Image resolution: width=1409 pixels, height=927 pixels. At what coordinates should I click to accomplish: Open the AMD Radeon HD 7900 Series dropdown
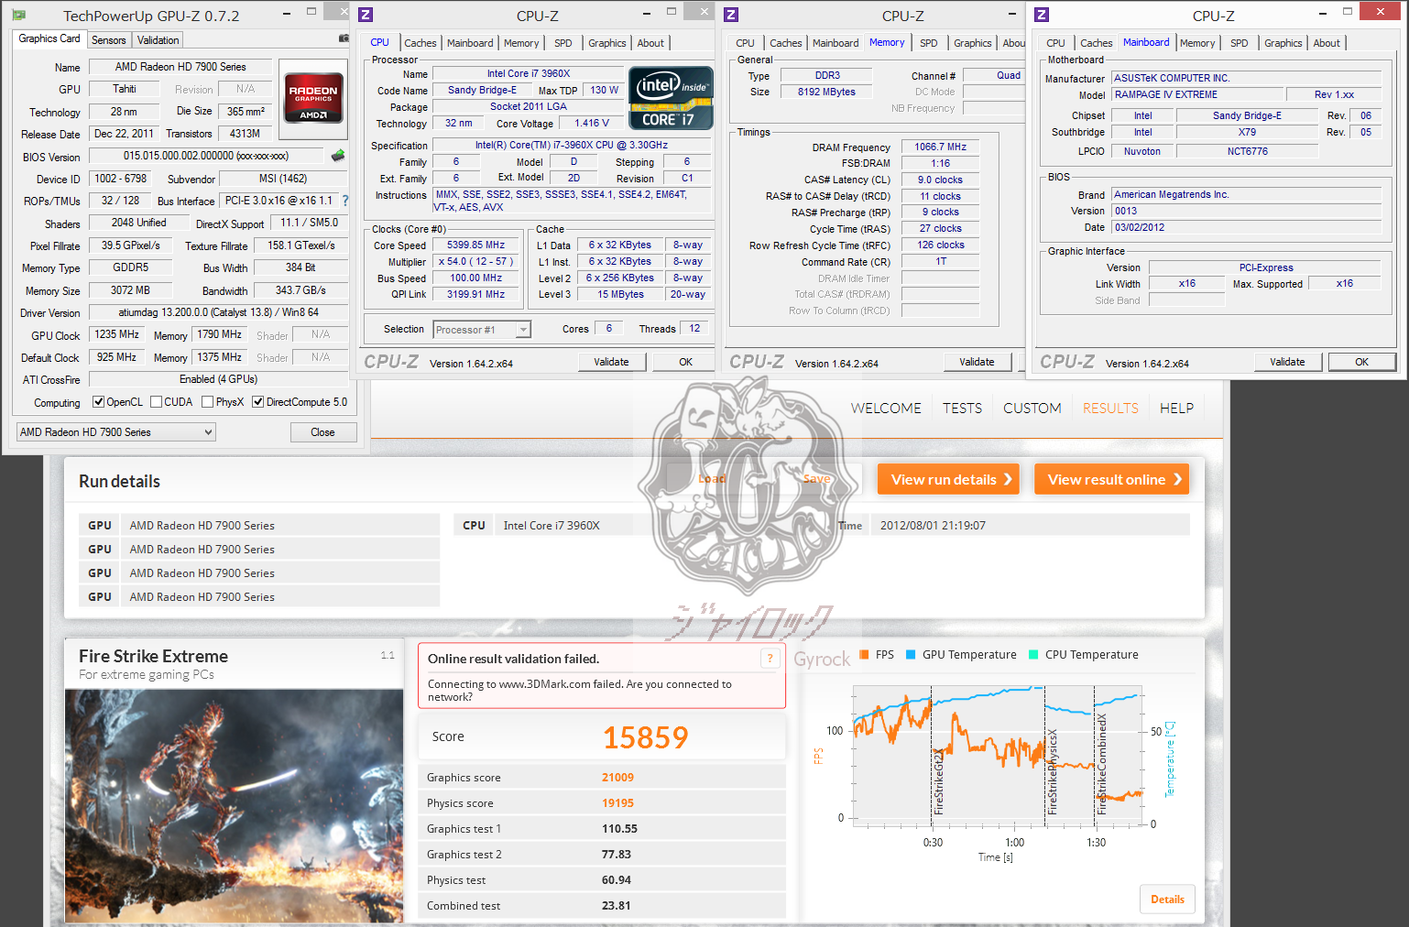pyautogui.click(x=115, y=431)
